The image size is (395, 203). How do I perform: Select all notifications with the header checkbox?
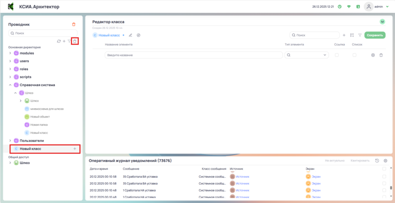click(x=385, y=168)
